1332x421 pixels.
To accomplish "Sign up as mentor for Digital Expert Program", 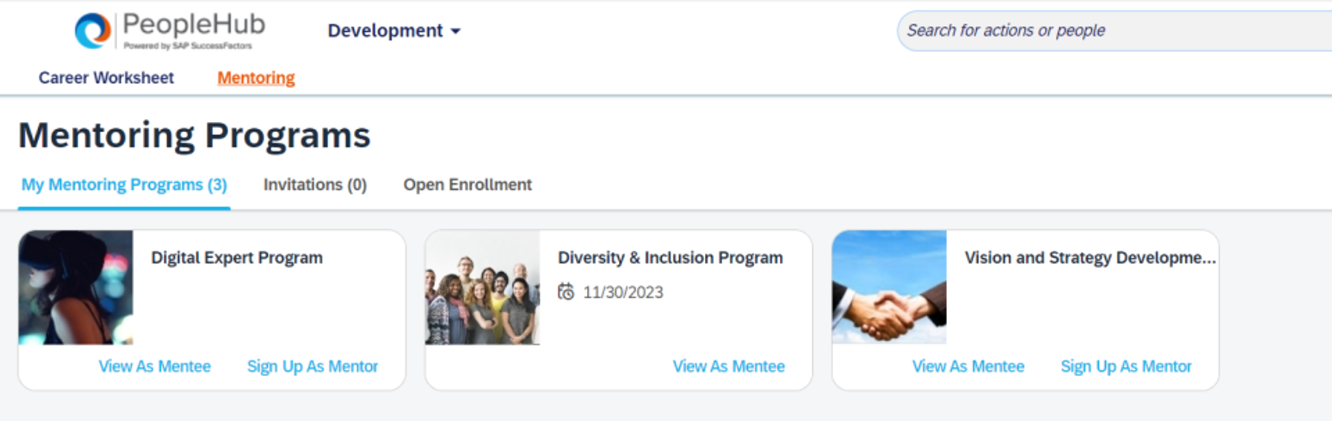I will coord(312,366).
